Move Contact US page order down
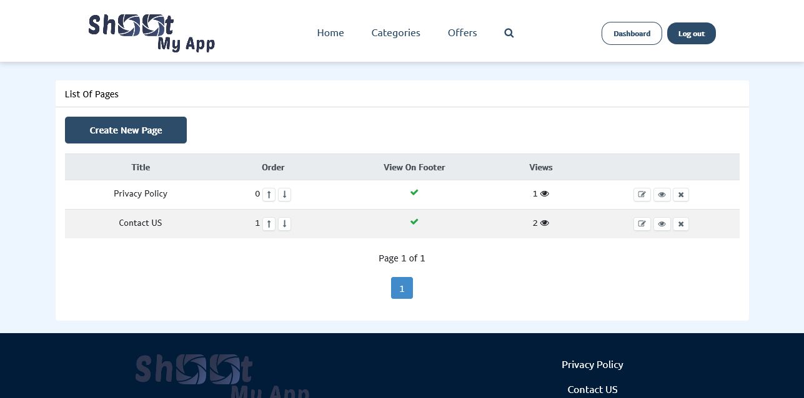 point(284,223)
